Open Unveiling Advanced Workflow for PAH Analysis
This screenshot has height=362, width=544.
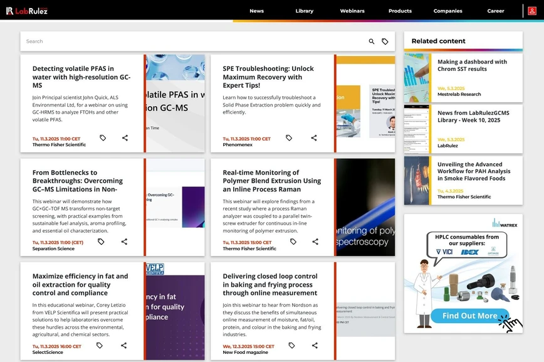[474, 171]
